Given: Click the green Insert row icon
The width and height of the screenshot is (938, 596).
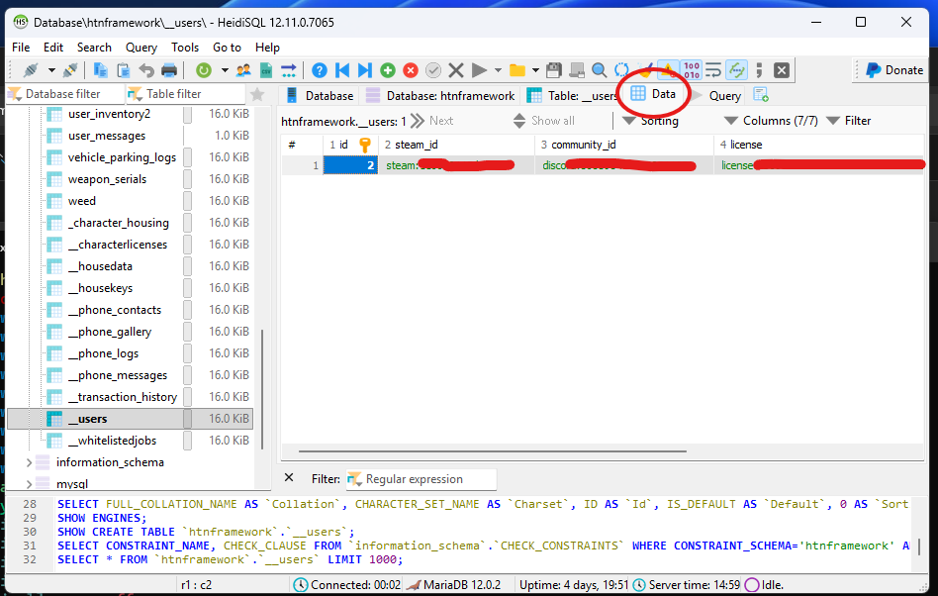Looking at the screenshot, I should point(388,70).
